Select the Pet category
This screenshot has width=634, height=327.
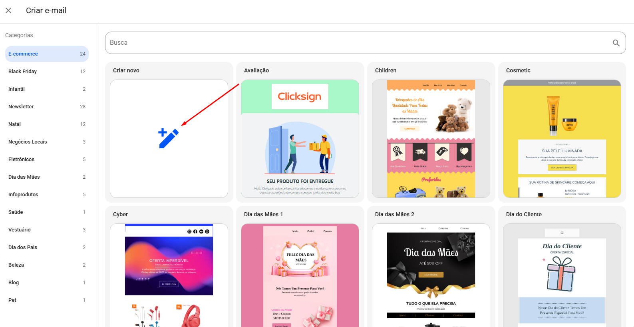click(x=47, y=300)
